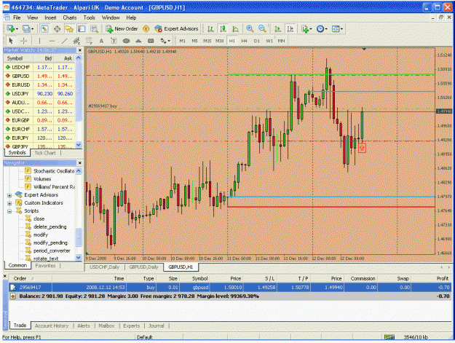Zoom out on the chart
Image resolution: width=455 pixels, height=343 pixels.
pos(262,28)
